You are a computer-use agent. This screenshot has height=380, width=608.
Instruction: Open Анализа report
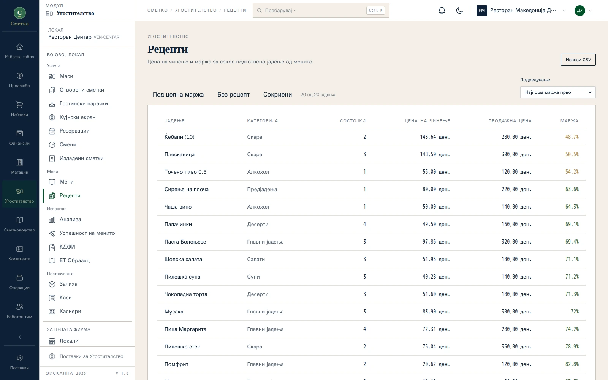[x=87, y=220]
